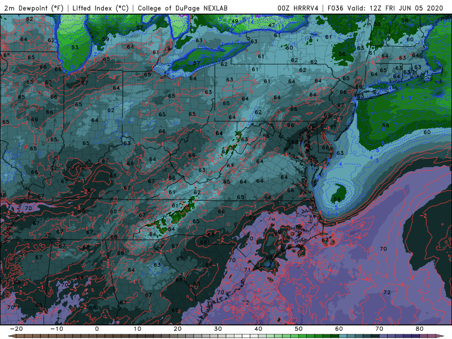The height and width of the screenshot is (339, 452).
Task: Click the 30 tick label on color bar
Action: tap(218, 329)
